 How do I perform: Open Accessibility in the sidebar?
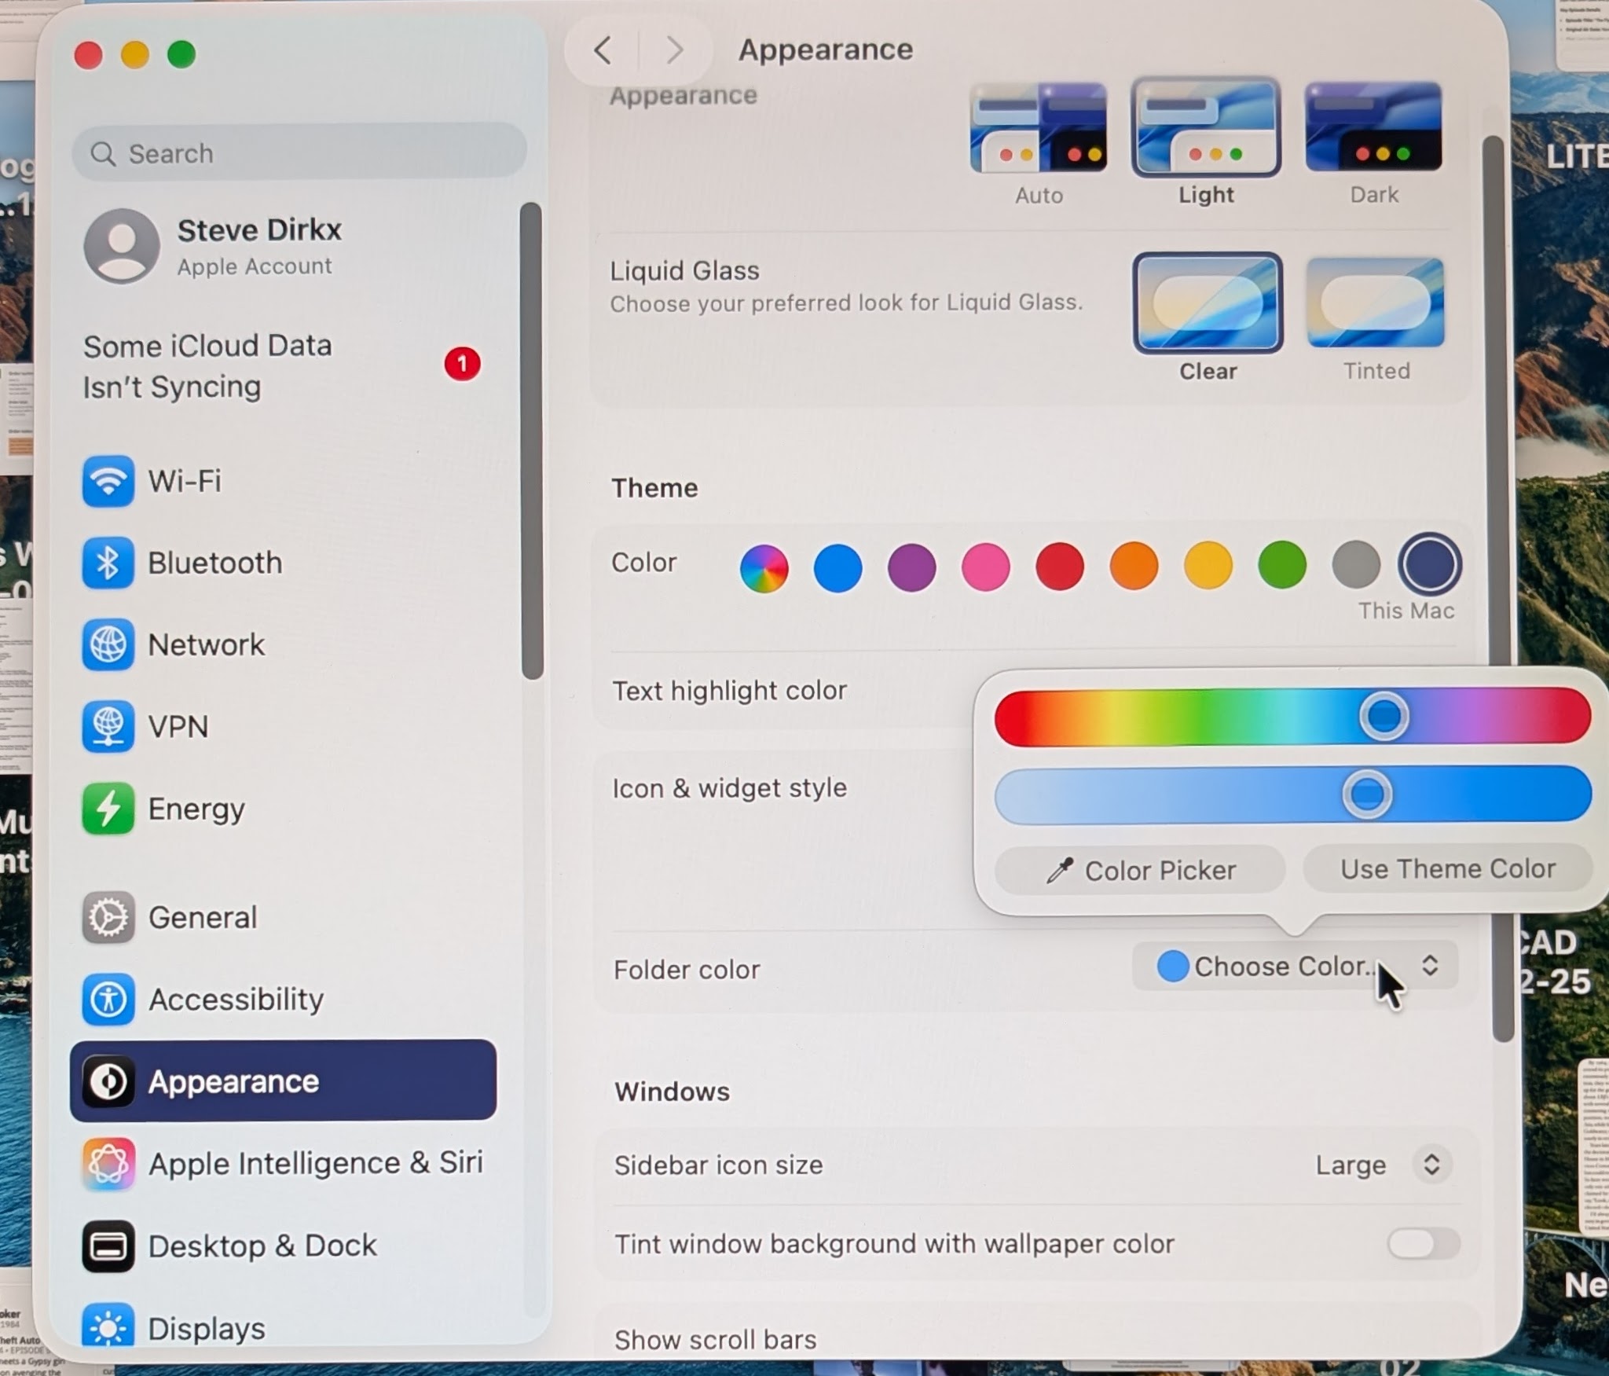click(283, 1000)
